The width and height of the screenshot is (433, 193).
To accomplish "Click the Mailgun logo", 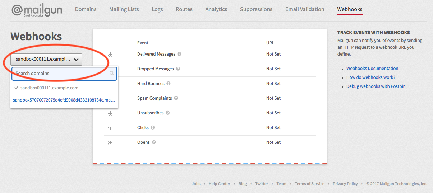I will tap(37, 10).
